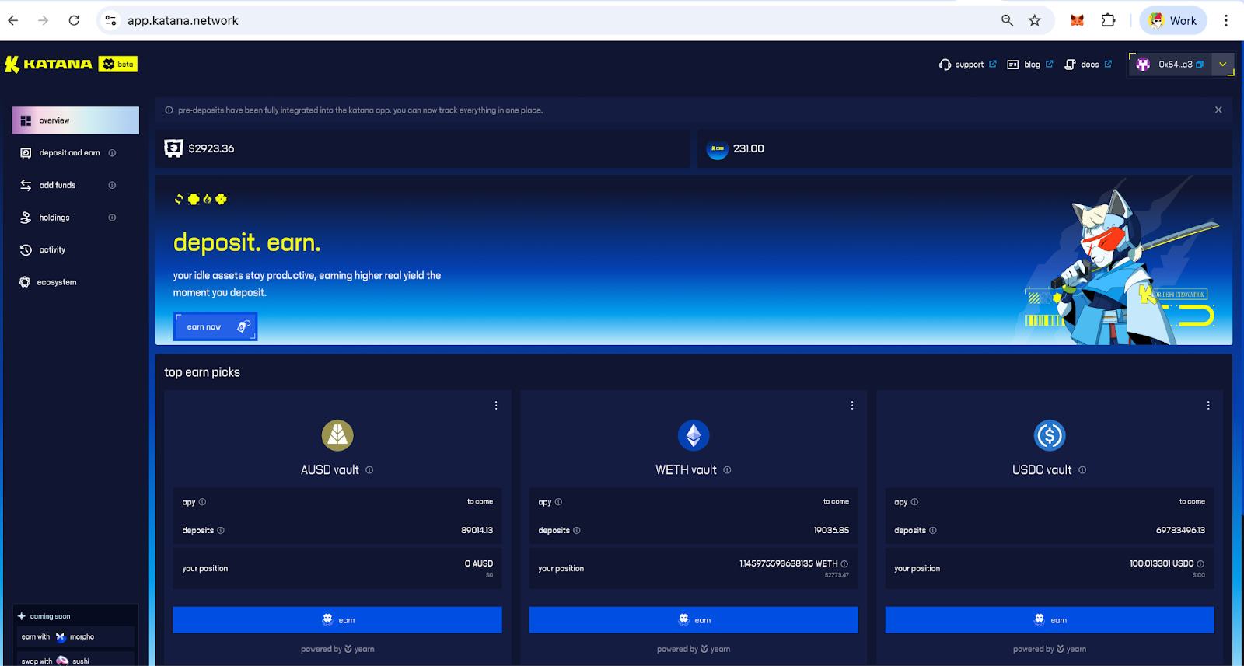Click the holdings hand-coin icon
The width and height of the screenshot is (1244, 666).
[26, 218]
